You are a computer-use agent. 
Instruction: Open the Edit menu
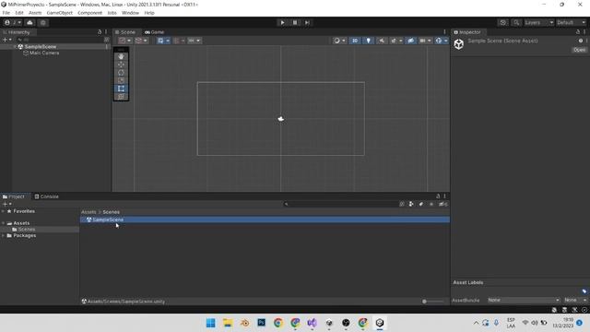click(19, 13)
